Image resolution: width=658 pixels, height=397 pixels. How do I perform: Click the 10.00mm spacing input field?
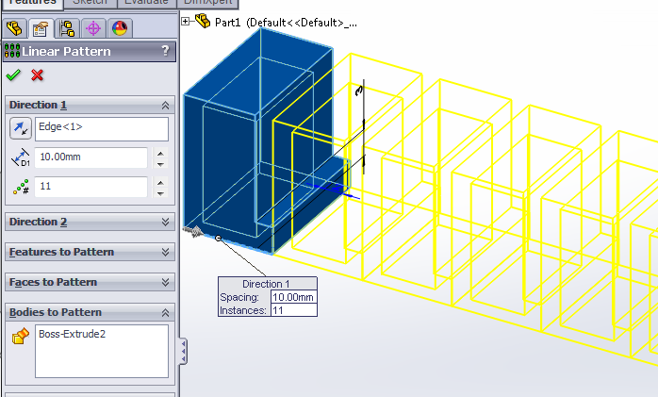[91, 157]
